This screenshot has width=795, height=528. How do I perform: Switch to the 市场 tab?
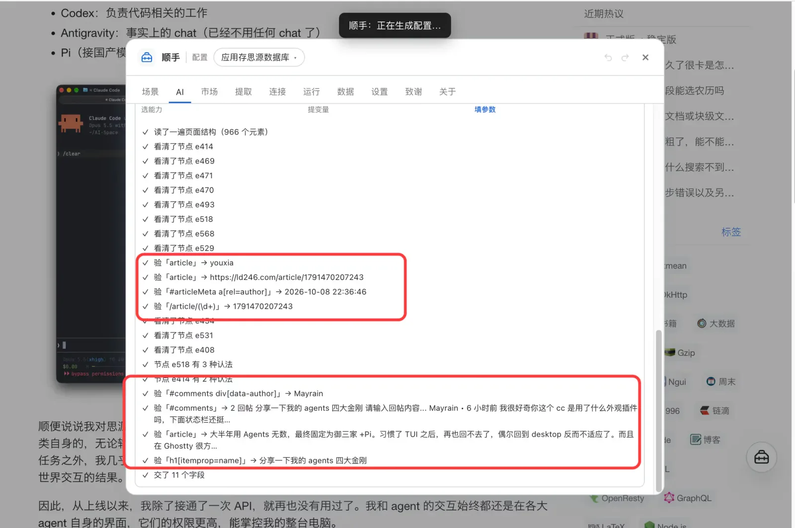pos(209,92)
